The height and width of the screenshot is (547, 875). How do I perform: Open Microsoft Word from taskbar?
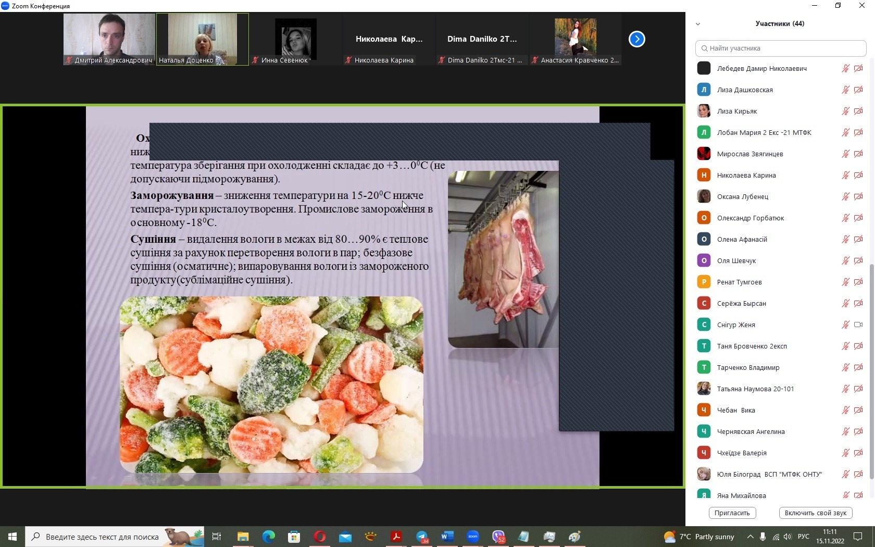point(447,537)
